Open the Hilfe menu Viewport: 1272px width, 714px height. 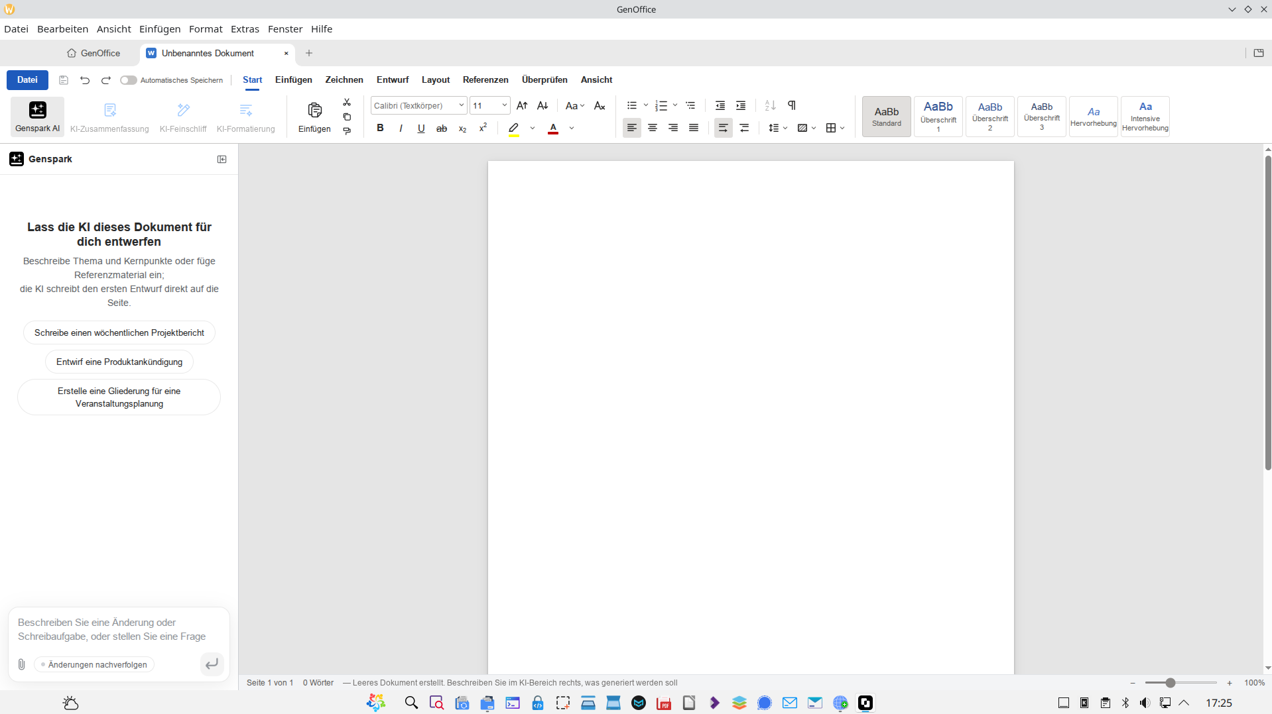(x=322, y=29)
